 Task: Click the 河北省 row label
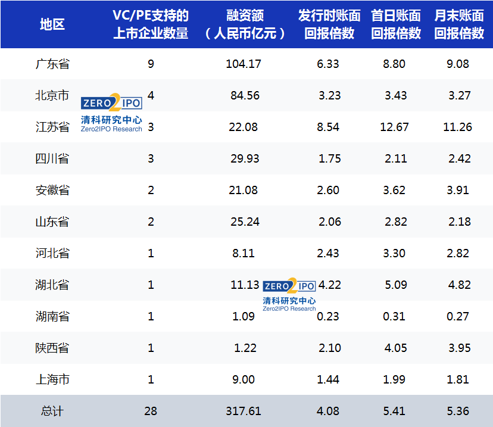tap(52, 253)
